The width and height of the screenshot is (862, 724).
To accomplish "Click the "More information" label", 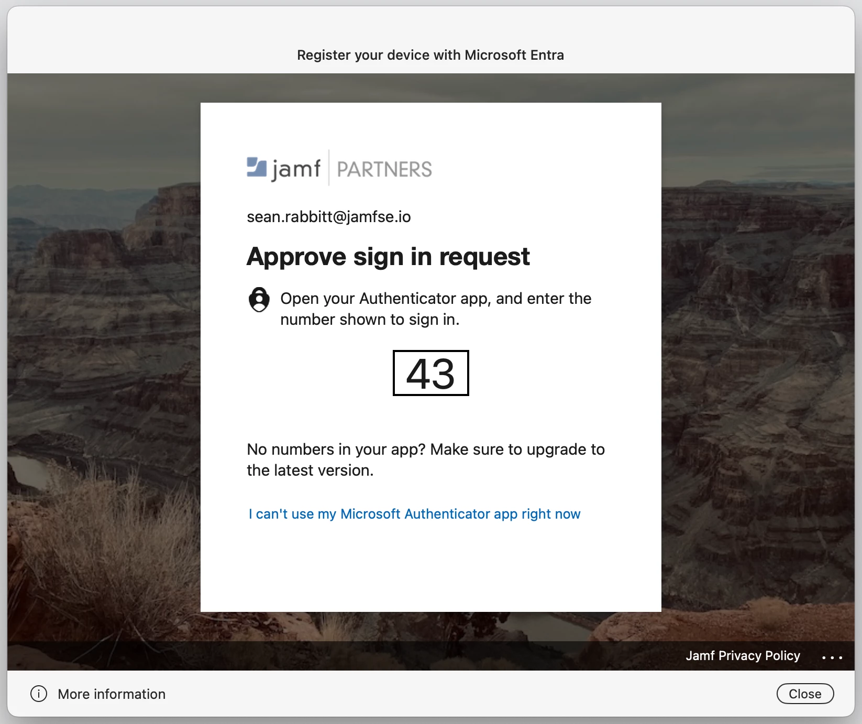I will 112,694.
